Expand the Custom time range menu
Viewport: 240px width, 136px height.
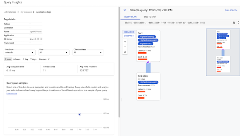[x=44, y=59]
